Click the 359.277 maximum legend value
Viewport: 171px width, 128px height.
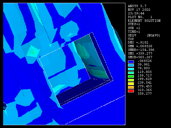pyautogui.click(x=145, y=94)
